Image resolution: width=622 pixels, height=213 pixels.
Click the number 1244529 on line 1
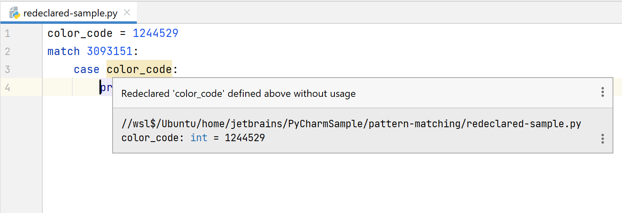(156, 33)
